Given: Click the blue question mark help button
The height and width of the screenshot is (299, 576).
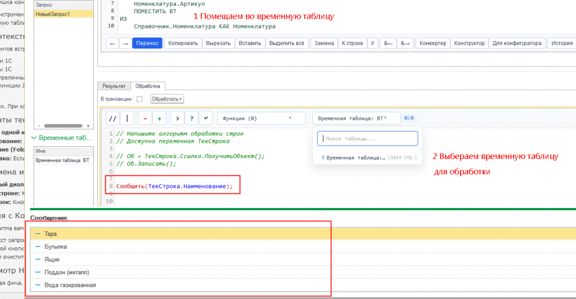Looking at the screenshot, I should click(191, 119).
